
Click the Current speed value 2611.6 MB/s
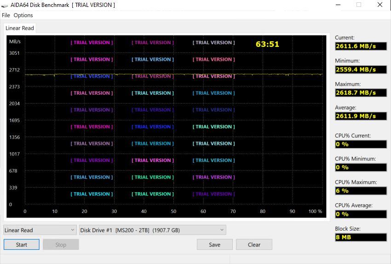(361, 46)
